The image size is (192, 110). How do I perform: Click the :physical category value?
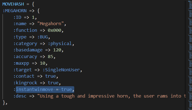click(x=60, y=43)
